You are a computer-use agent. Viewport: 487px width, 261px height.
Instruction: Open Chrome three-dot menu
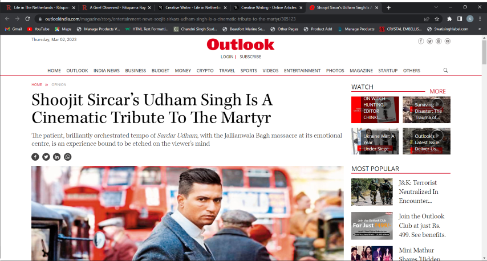tap(480, 19)
